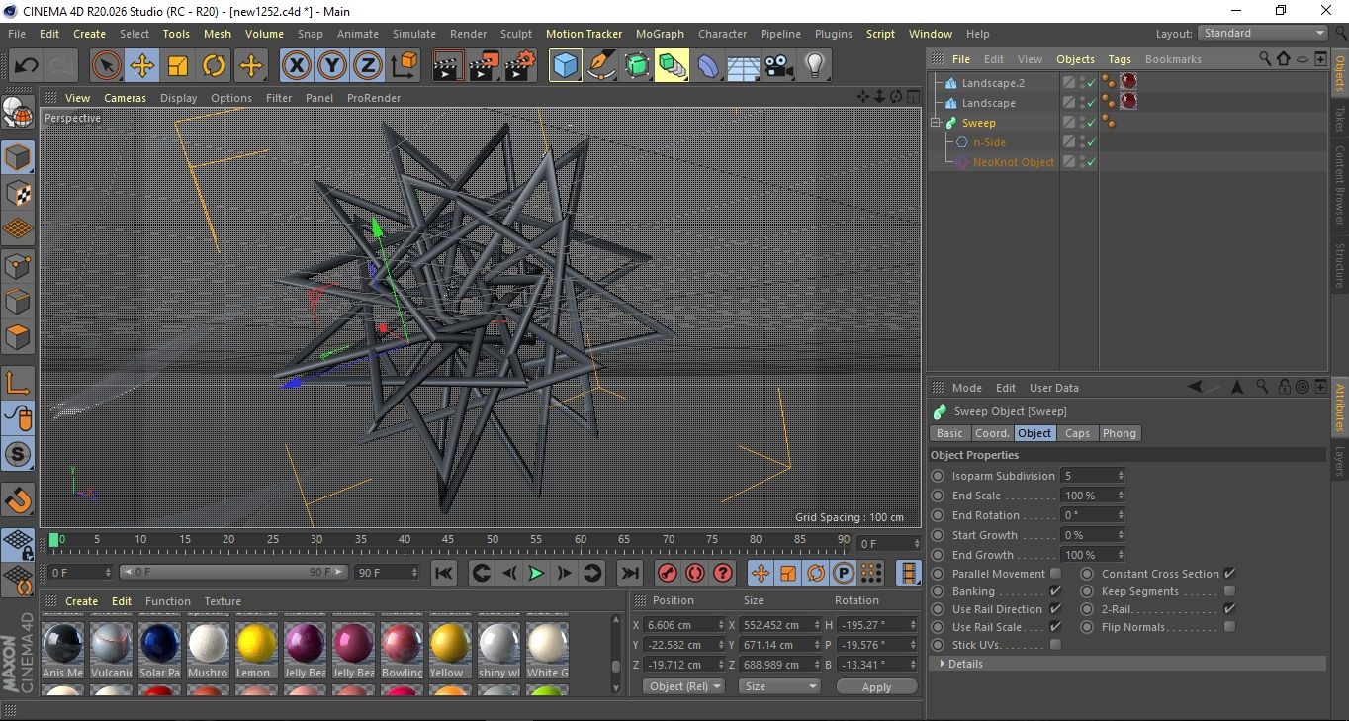This screenshot has height=721, width=1349.
Task: Activate the Rotate tool
Action: point(214,66)
